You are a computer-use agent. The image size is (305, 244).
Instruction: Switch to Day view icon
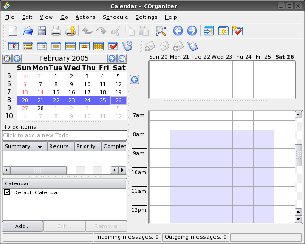[42, 46]
